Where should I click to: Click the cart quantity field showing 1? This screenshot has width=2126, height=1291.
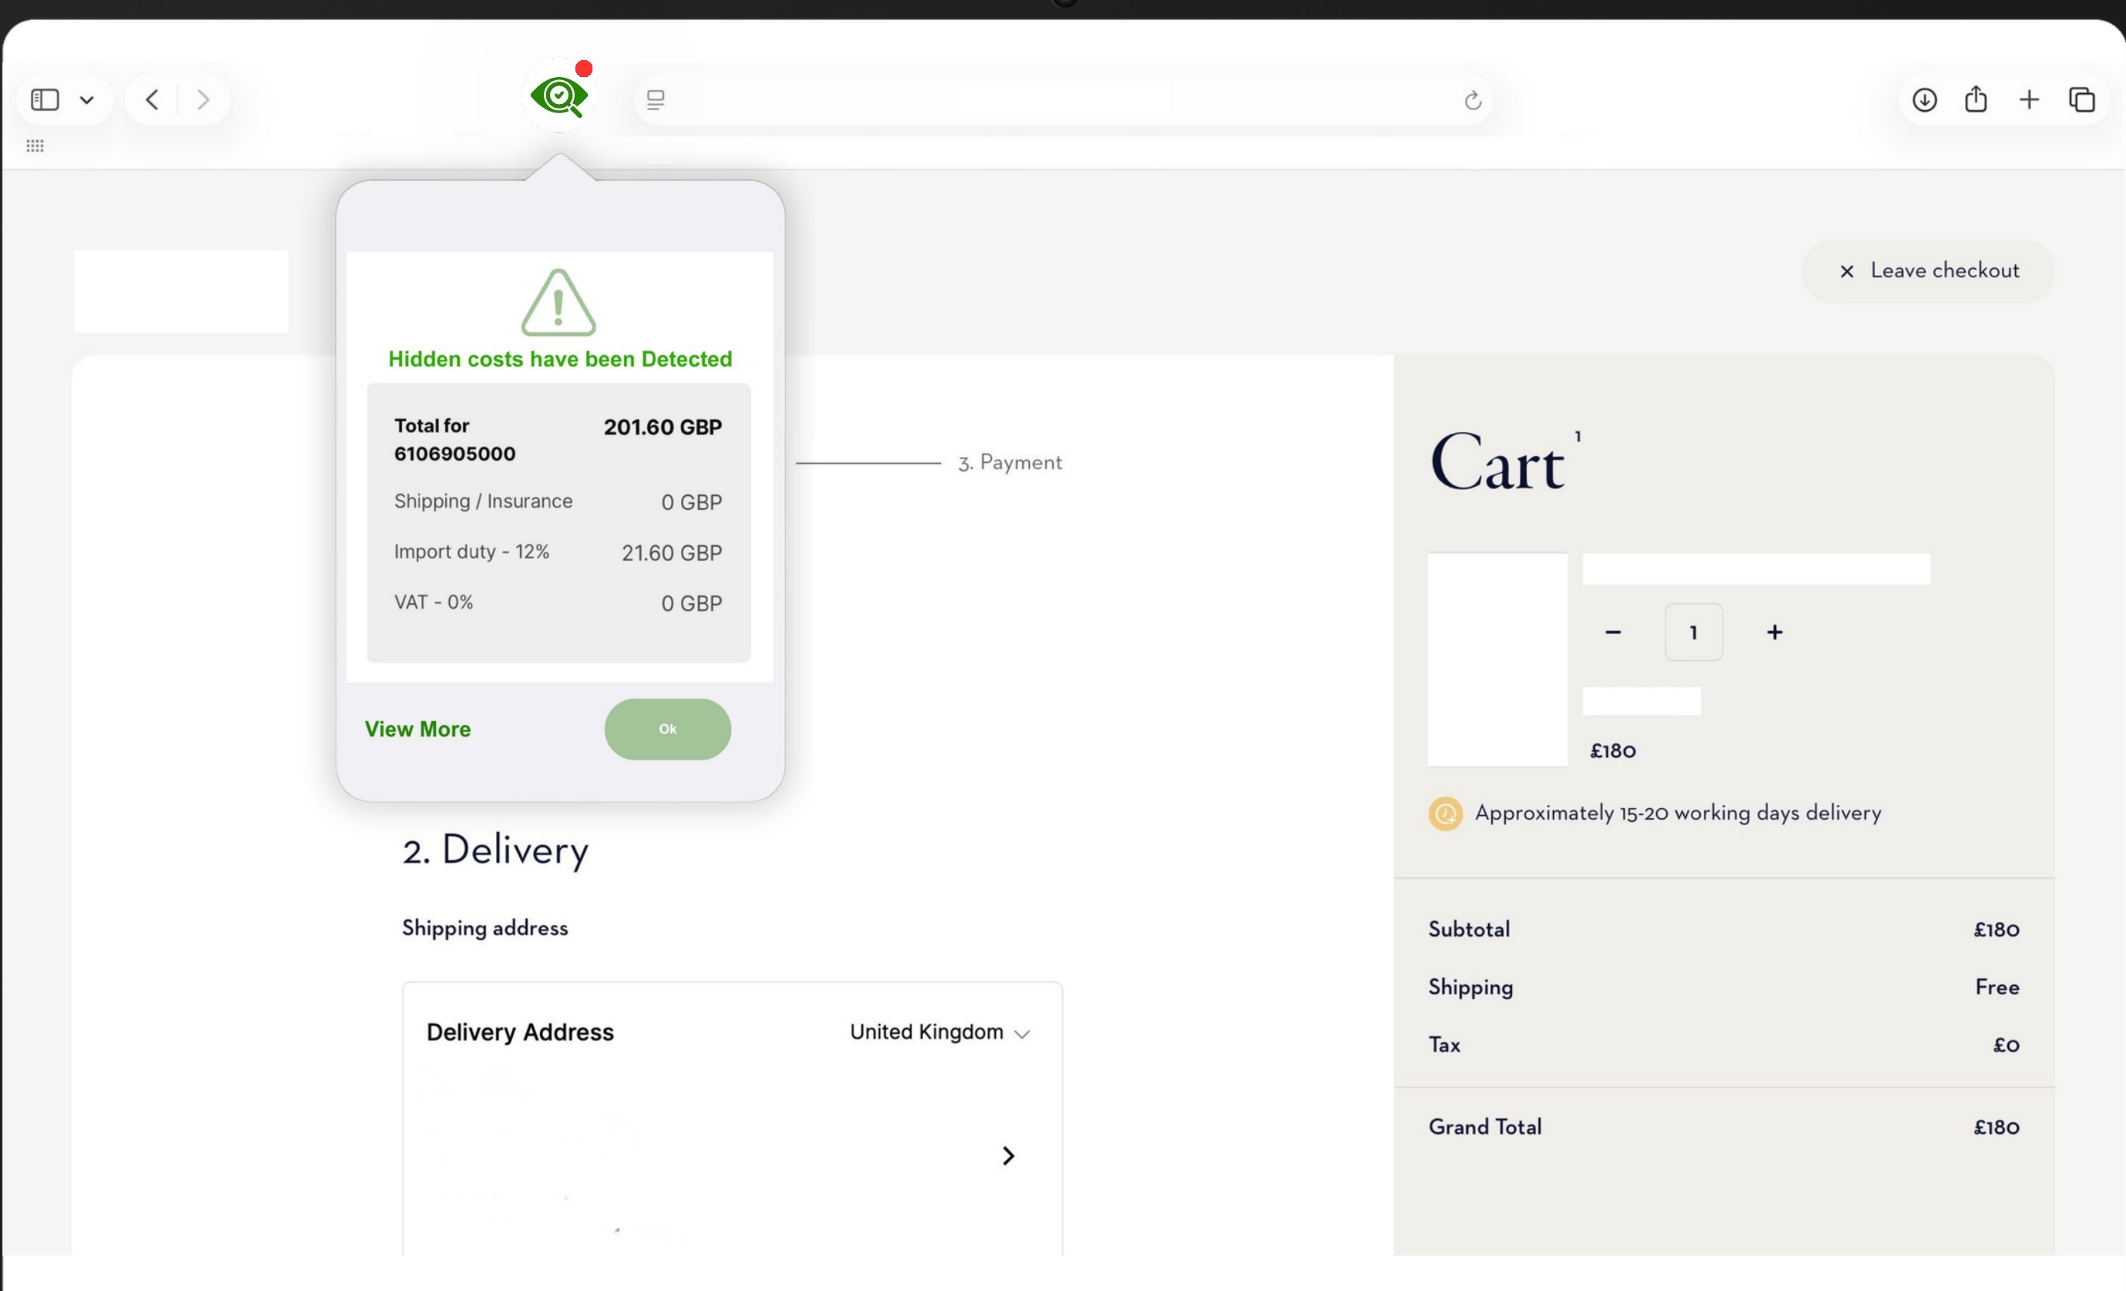click(1694, 632)
